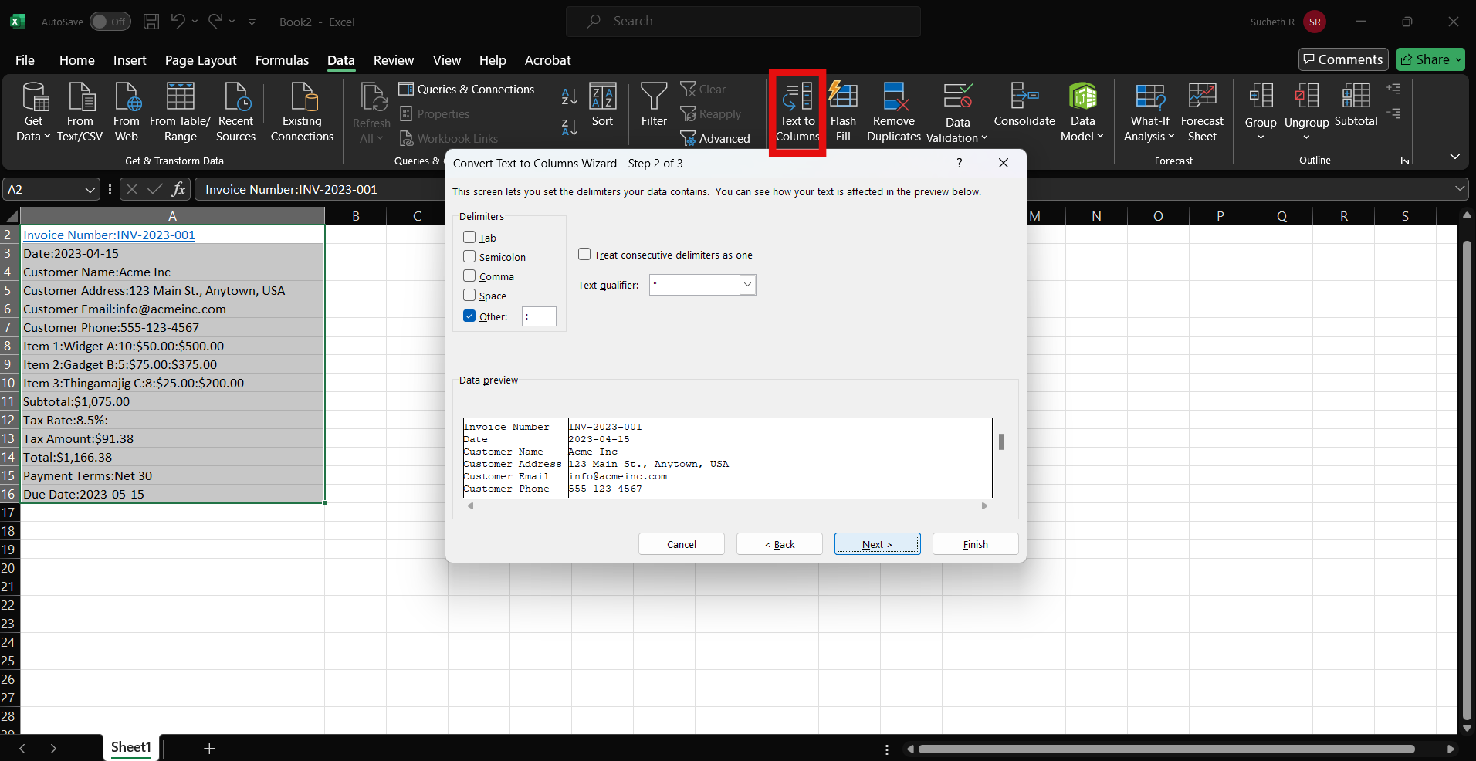The image size is (1476, 761).
Task: Enable treat consecutive delimiters as one
Action: click(x=584, y=254)
